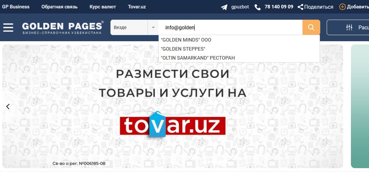Click the share icon next to Поделиться
The width and height of the screenshot is (369, 172).
point(300,7)
